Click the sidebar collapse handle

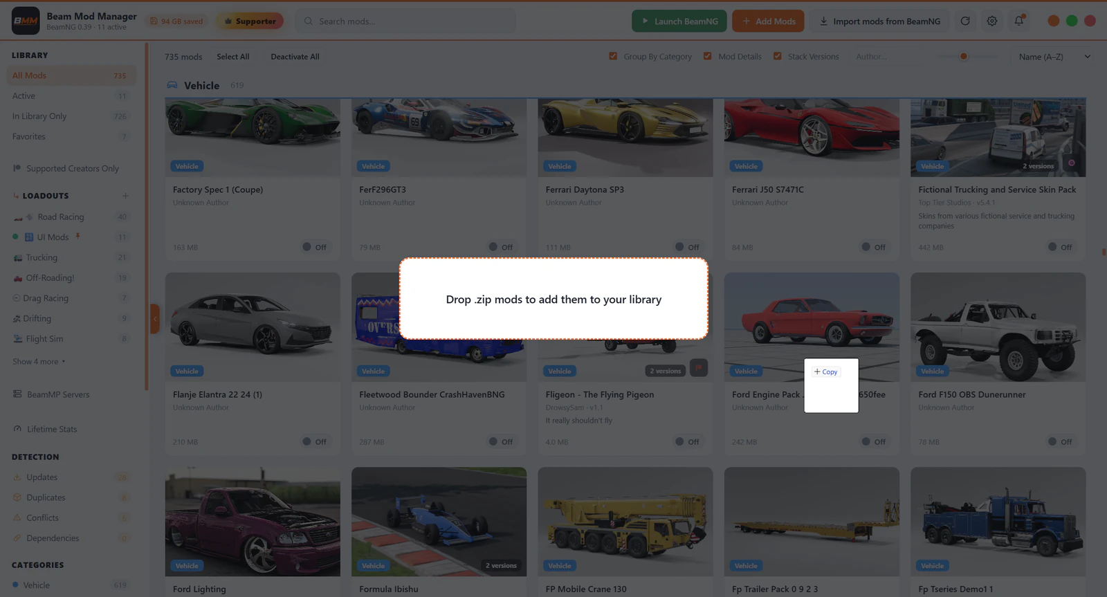point(155,319)
